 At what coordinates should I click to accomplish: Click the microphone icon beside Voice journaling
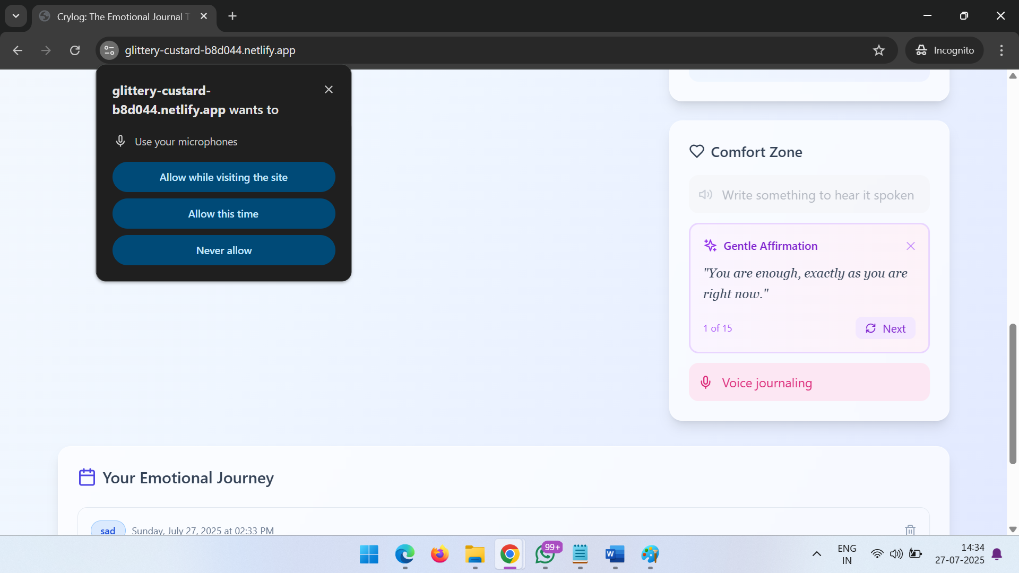point(705,383)
